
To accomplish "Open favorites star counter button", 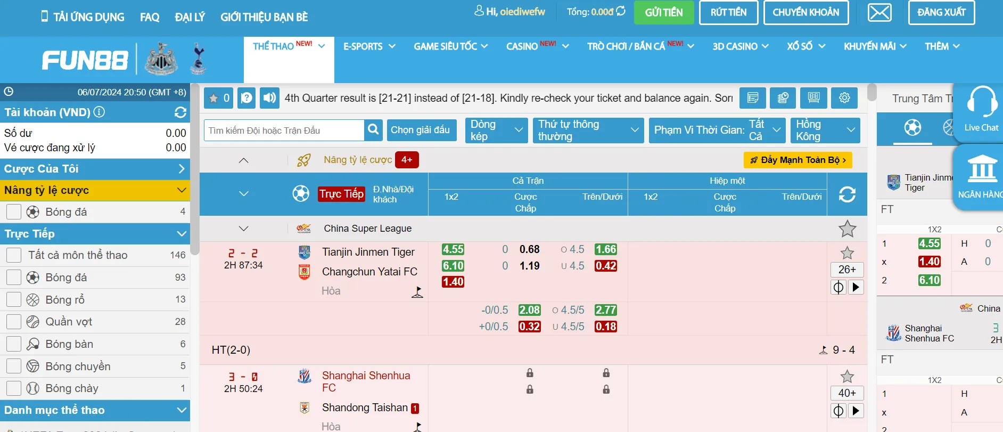I will [x=218, y=98].
